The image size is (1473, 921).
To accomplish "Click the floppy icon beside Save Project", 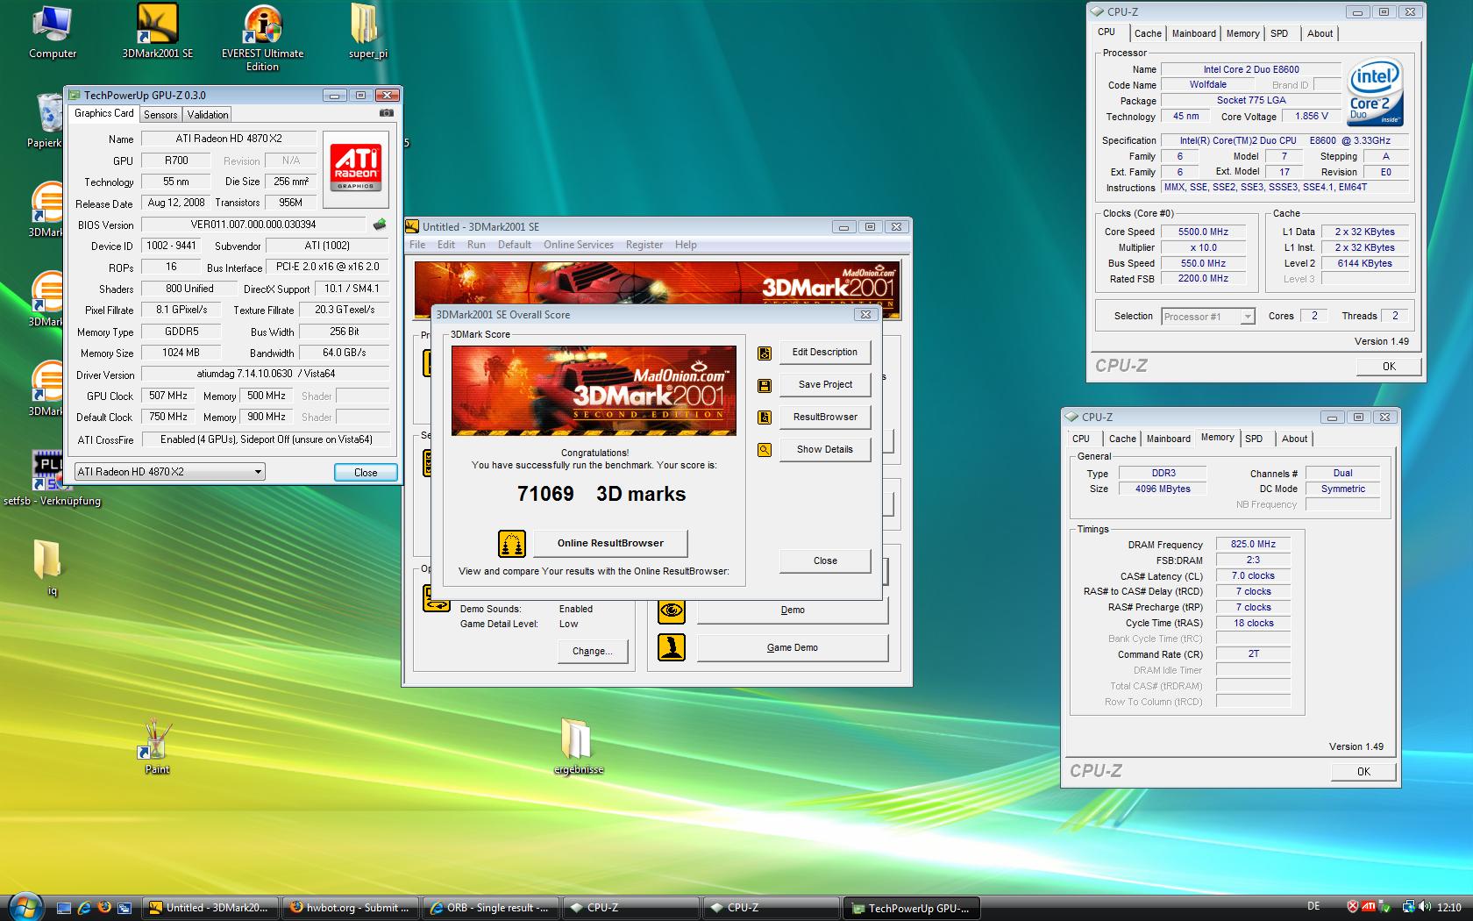I will [x=765, y=385].
